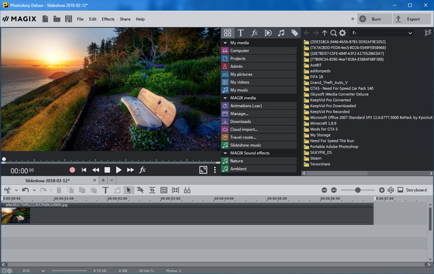Switch to Storyboard view
Screen dimensions: 434x274
pyautogui.click(x=412, y=191)
